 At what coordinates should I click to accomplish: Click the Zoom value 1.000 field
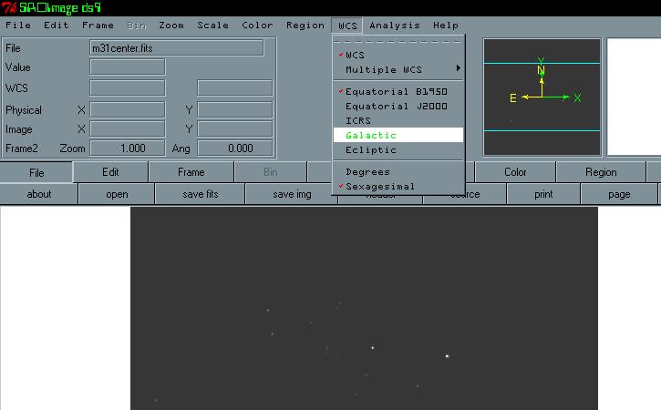pos(128,149)
